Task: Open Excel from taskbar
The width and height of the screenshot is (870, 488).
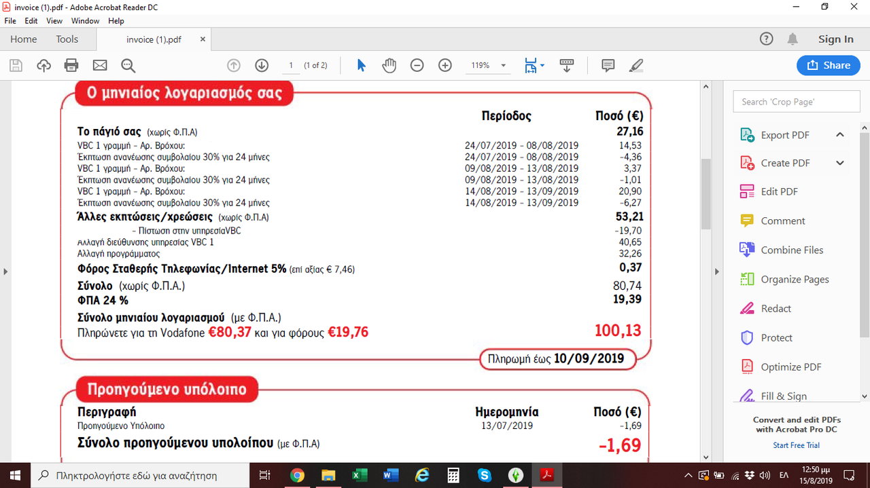Action: click(360, 475)
